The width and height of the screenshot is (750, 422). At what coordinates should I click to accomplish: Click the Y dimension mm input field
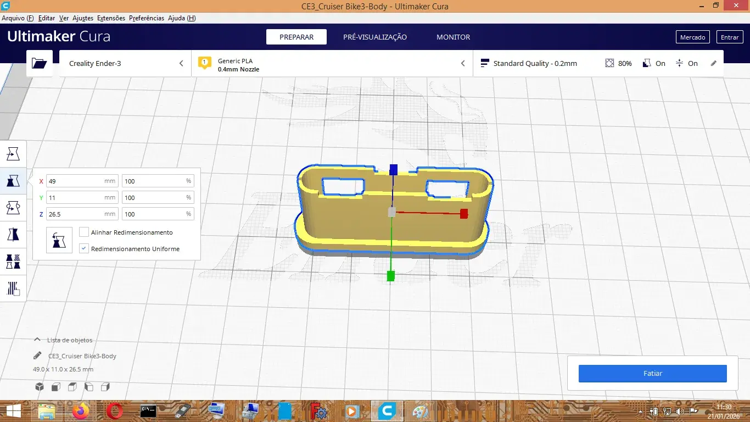click(x=82, y=197)
